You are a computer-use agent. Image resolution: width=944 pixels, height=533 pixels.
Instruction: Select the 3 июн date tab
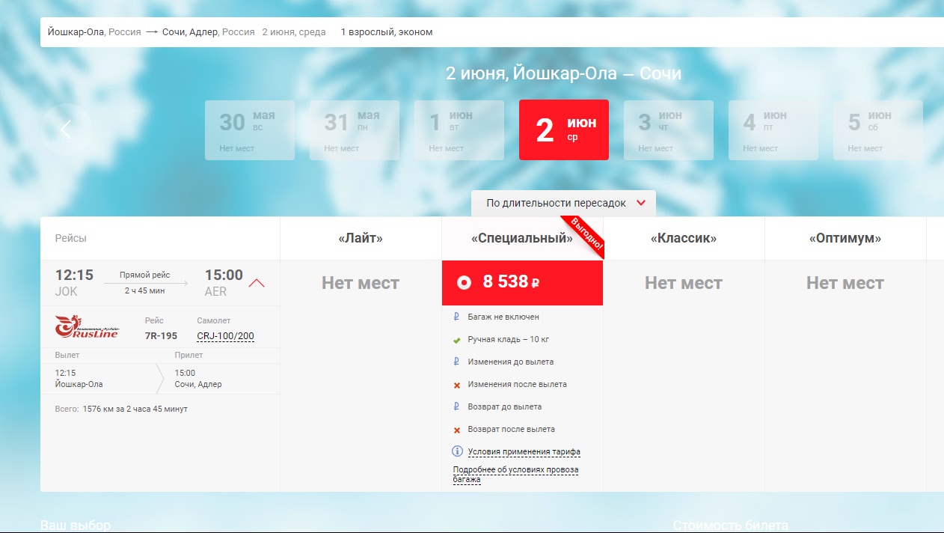pyautogui.click(x=668, y=130)
